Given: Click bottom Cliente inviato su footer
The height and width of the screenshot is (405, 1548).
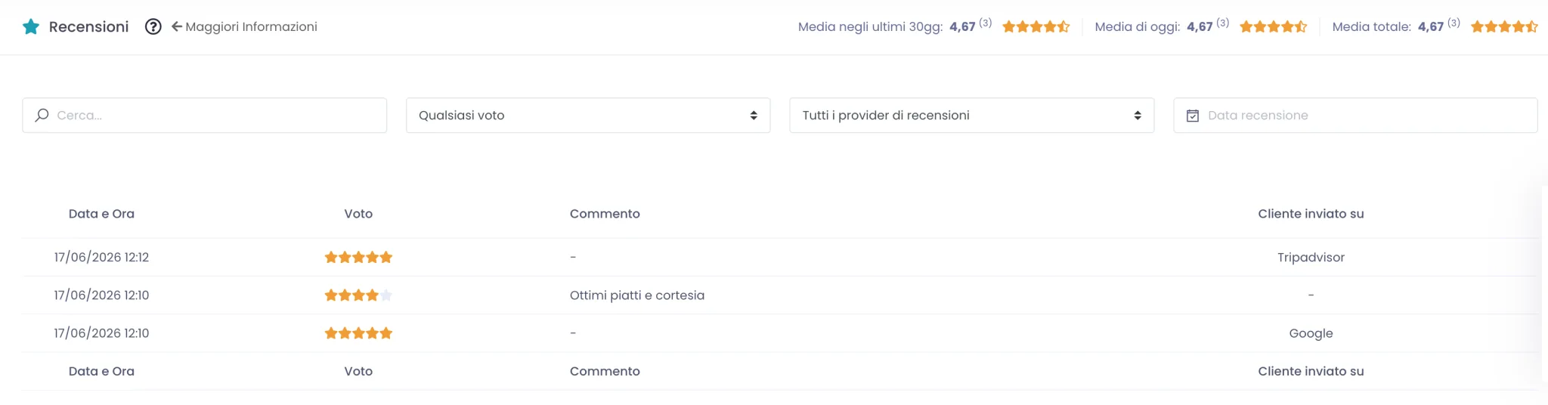Looking at the screenshot, I should (1311, 371).
